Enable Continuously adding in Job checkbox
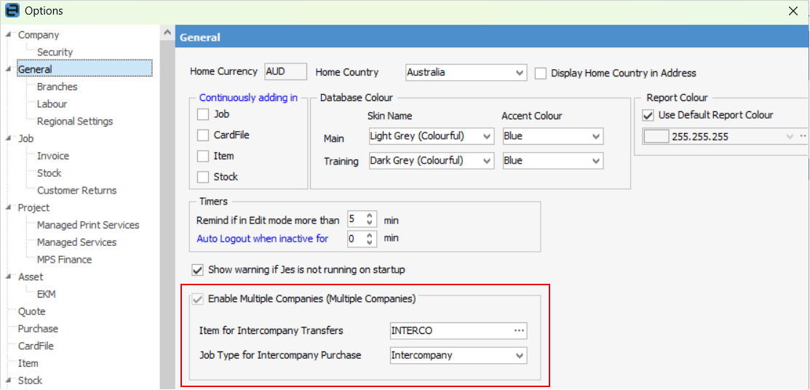 click(203, 114)
